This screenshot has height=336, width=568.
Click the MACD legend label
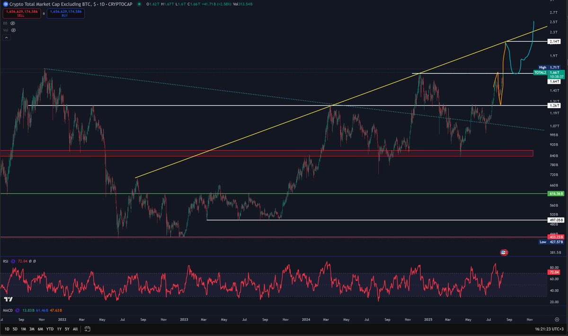[x=8, y=310]
